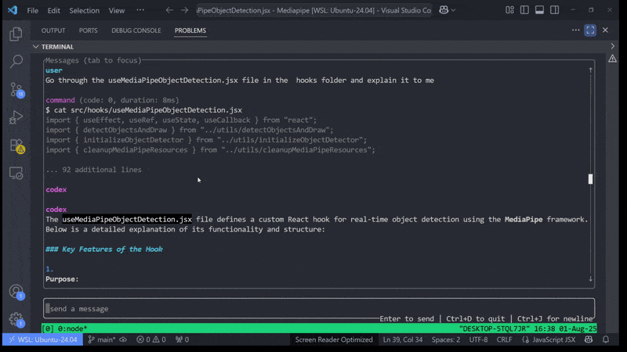This screenshot has height=352, width=627.
Task: Restore panel size from maximized
Action: click(590, 31)
